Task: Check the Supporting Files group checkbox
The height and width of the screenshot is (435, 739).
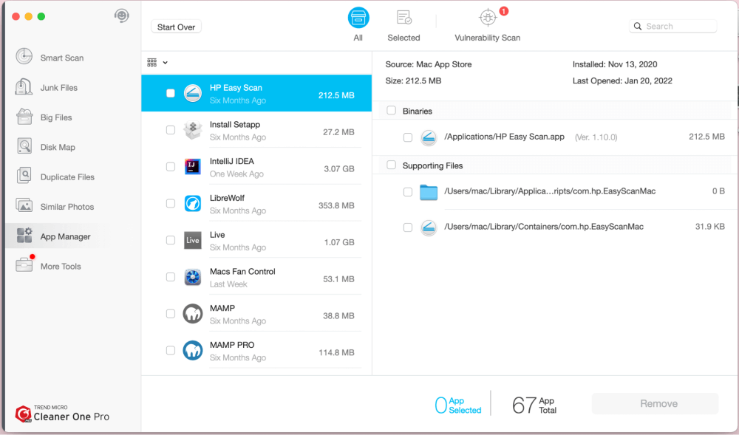Action: [391, 165]
